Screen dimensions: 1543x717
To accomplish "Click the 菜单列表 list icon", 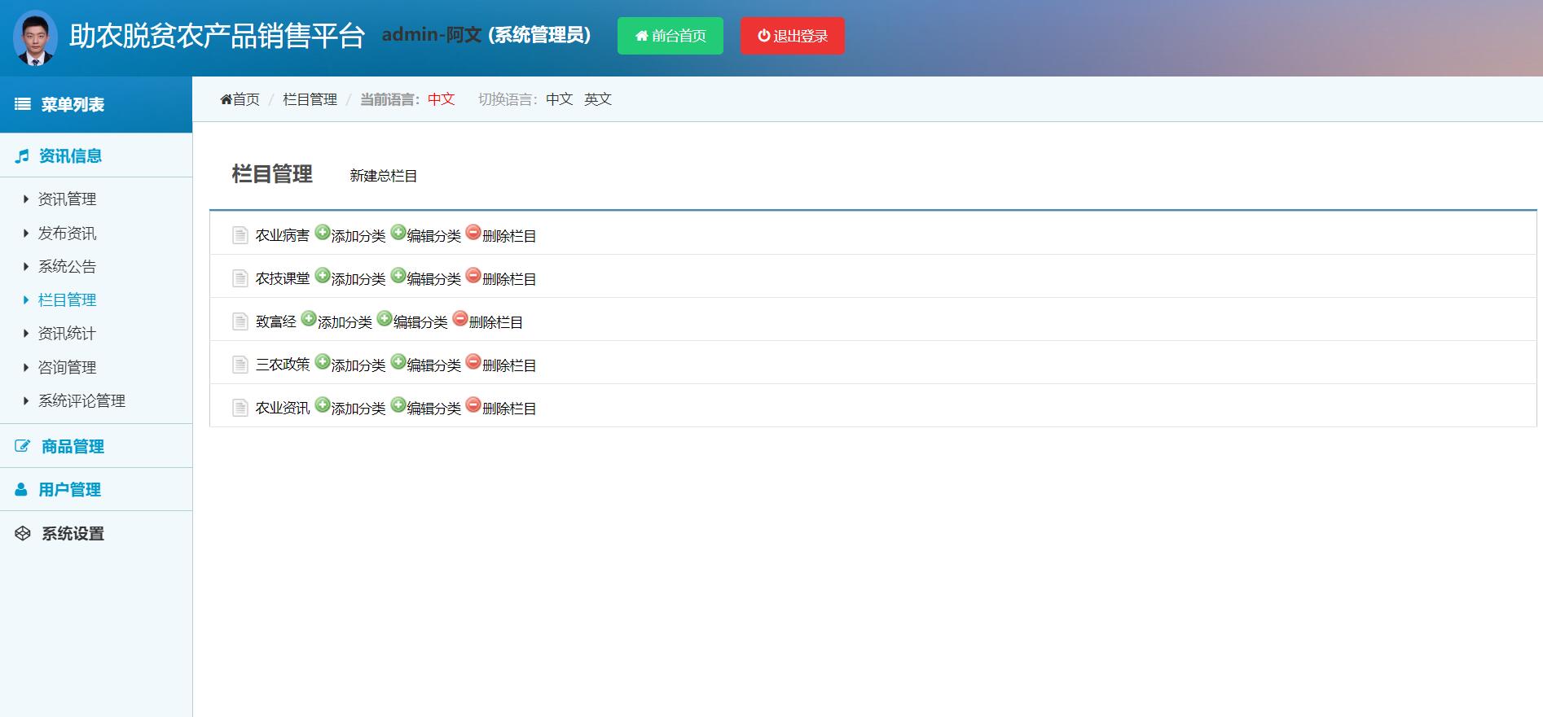I will pos(23,104).
